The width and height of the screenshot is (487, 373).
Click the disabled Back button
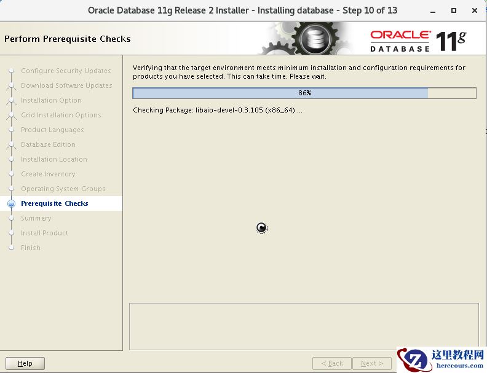pyautogui.click(x=331, y=363)
